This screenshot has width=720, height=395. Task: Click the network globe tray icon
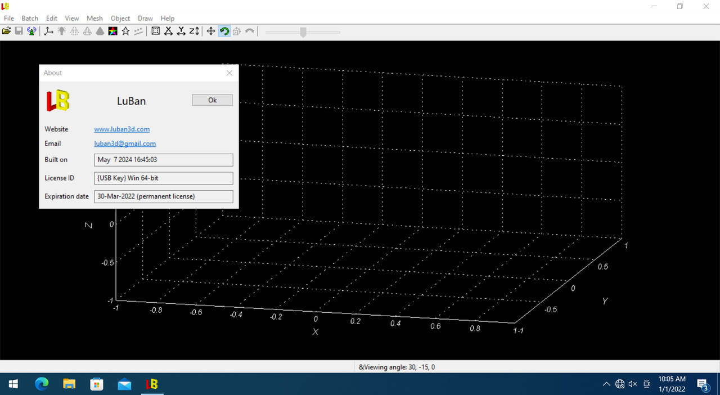(x=620, y=384)
